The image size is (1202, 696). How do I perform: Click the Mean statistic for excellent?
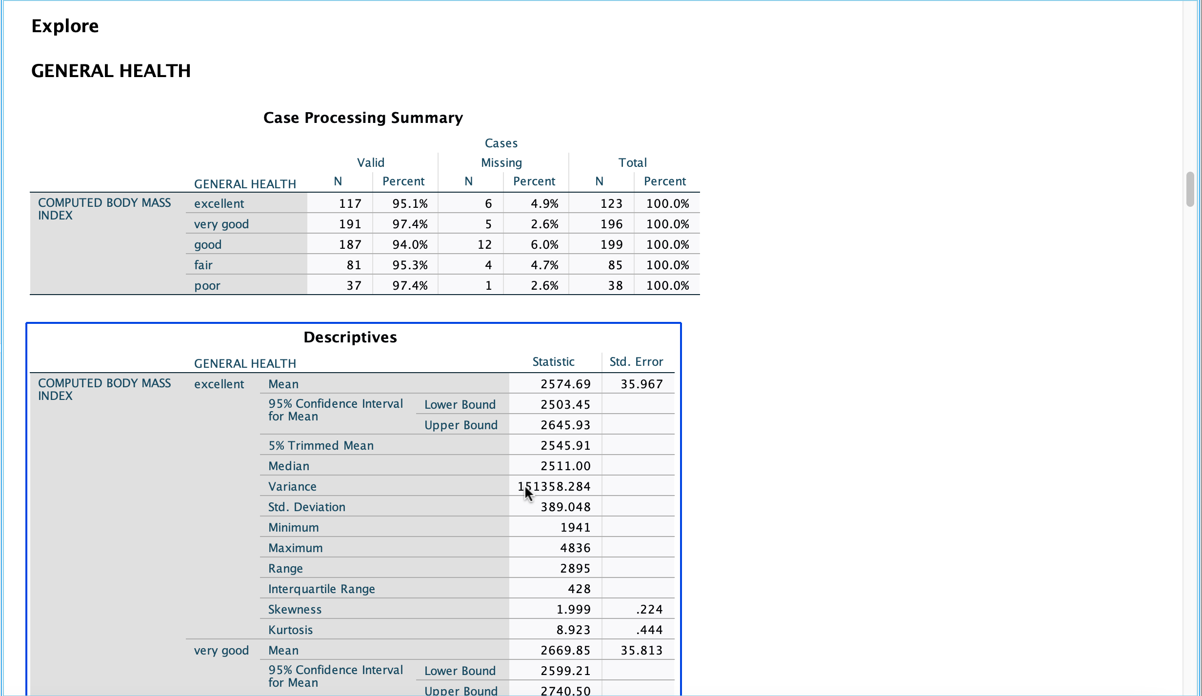565,384
